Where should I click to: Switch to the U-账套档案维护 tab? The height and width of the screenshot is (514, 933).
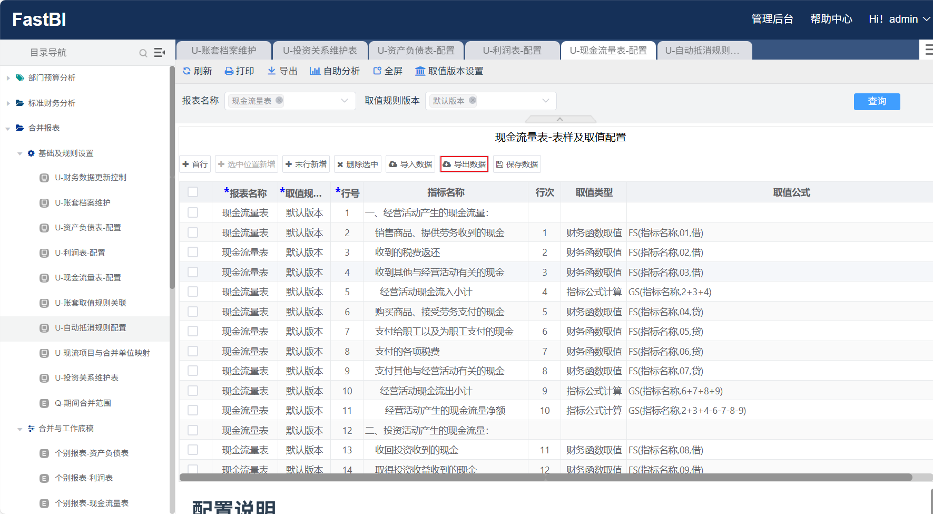(224, 51)
